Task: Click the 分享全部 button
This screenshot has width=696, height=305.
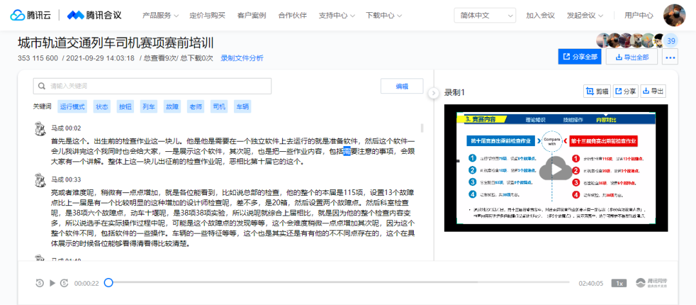Action: point(580,57)
